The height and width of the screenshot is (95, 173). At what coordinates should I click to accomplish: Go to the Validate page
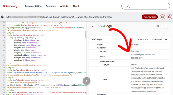[x=64, y=6]
